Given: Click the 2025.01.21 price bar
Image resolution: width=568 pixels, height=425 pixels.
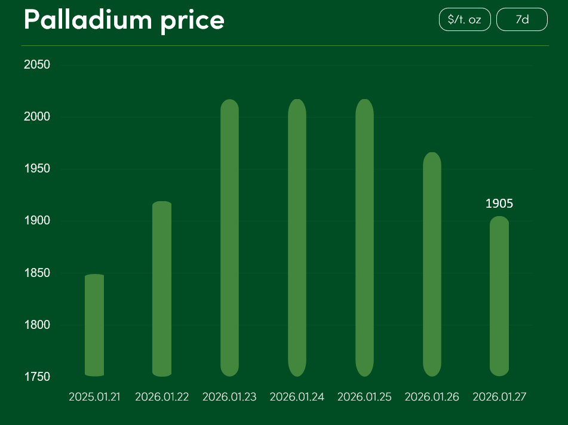Looking at the screenshot, I should pyautogui.click(x=94, y=325).
